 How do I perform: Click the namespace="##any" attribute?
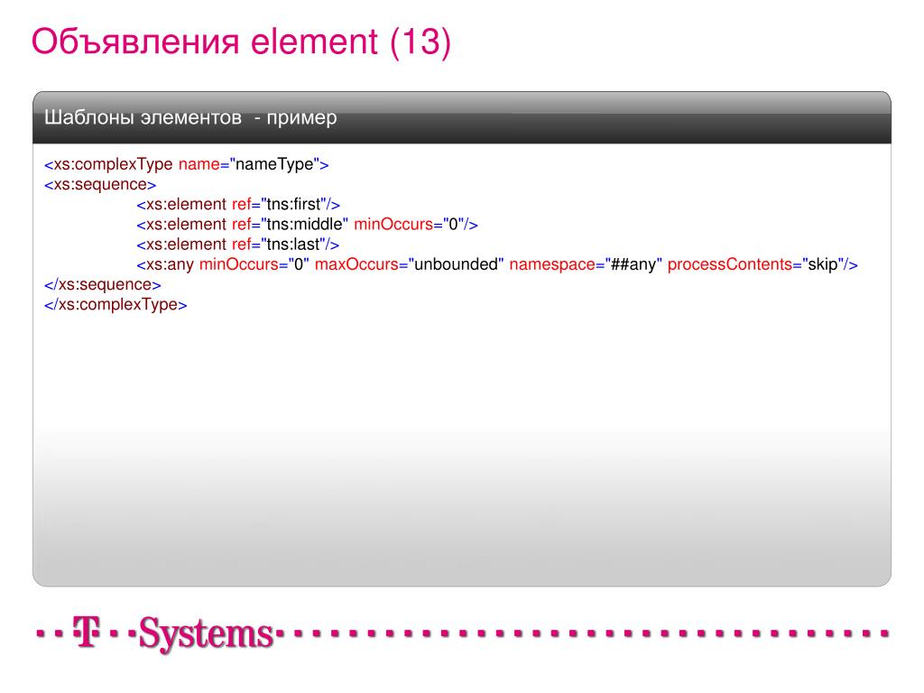point(586,264)
